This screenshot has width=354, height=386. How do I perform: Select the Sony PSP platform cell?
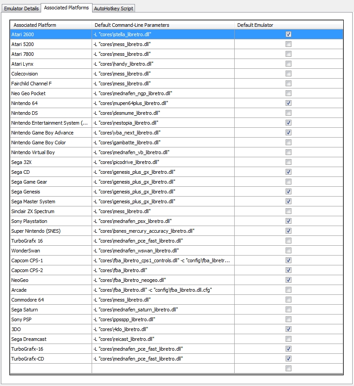tap(51, 319)
